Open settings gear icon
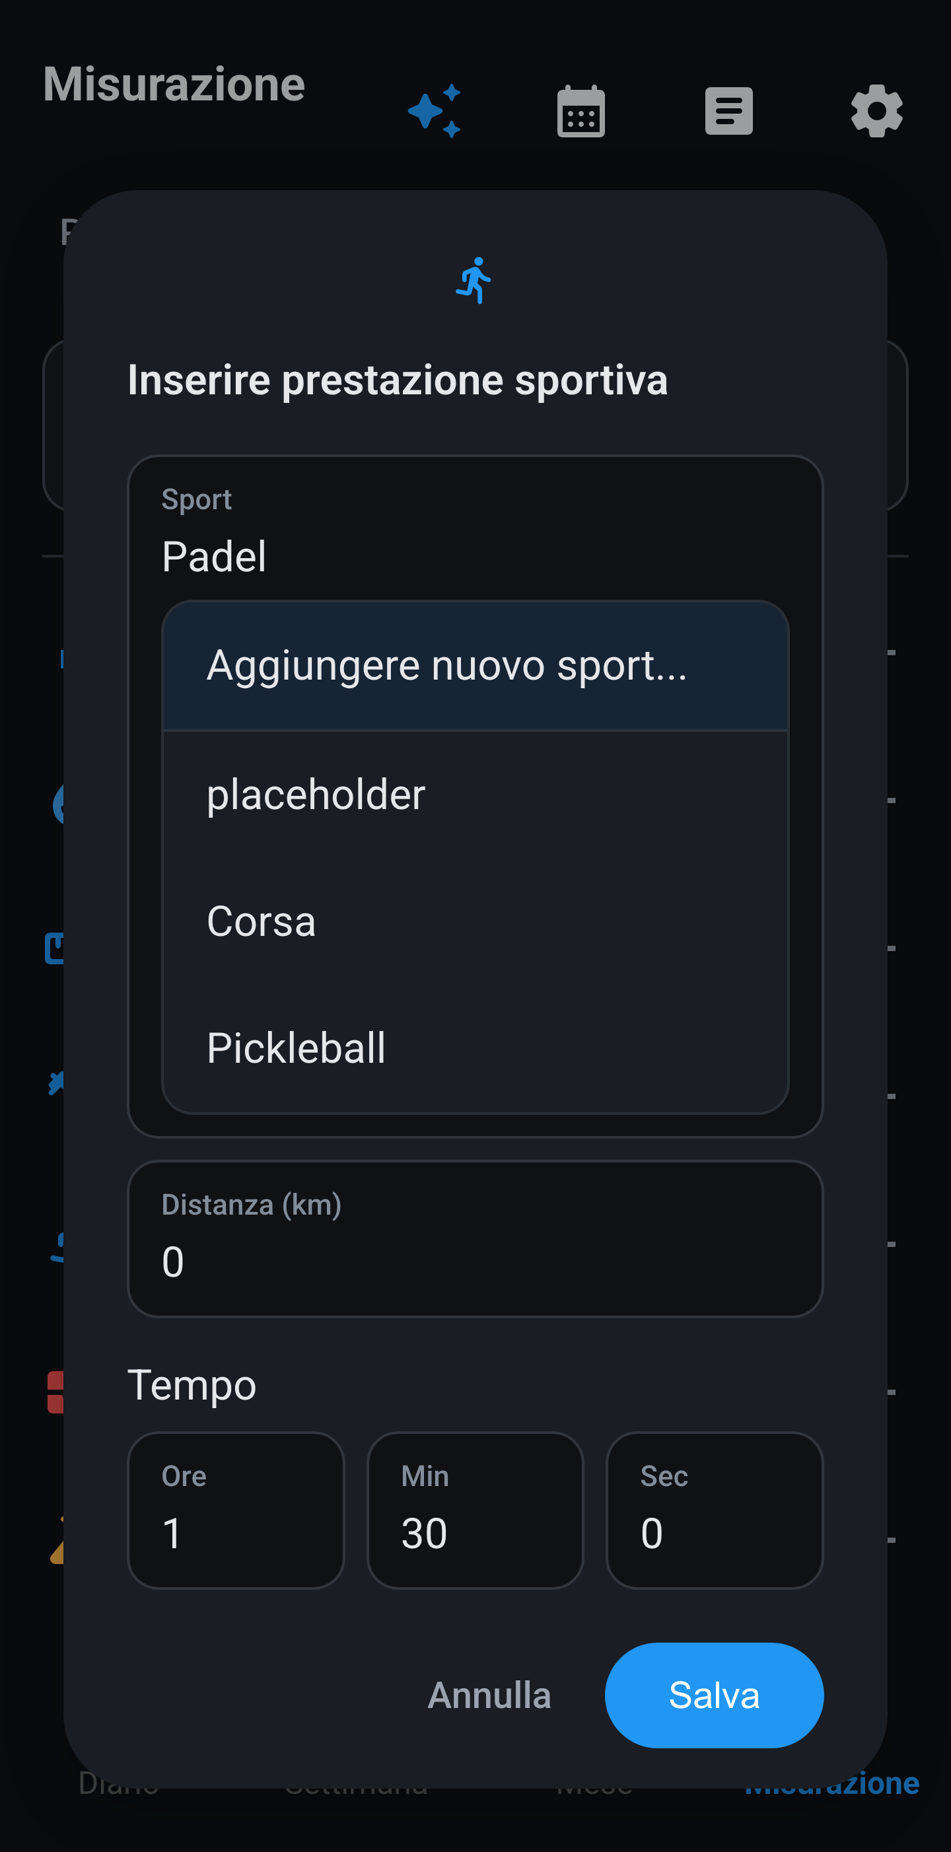This screenshot has width=951, height=1852. point(876,111)
